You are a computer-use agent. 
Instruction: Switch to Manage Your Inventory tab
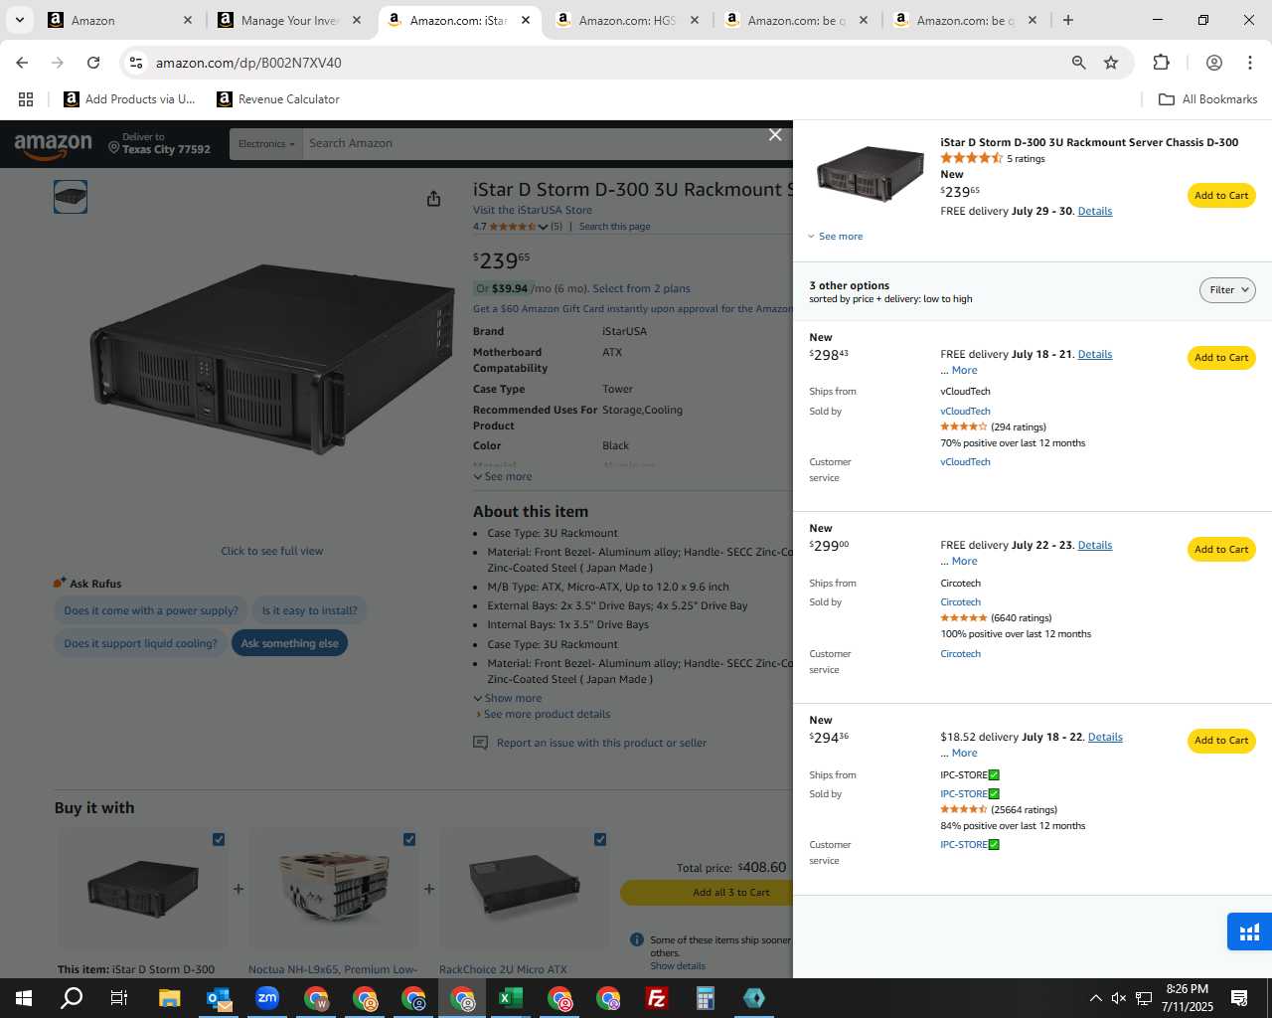point(290,20)
